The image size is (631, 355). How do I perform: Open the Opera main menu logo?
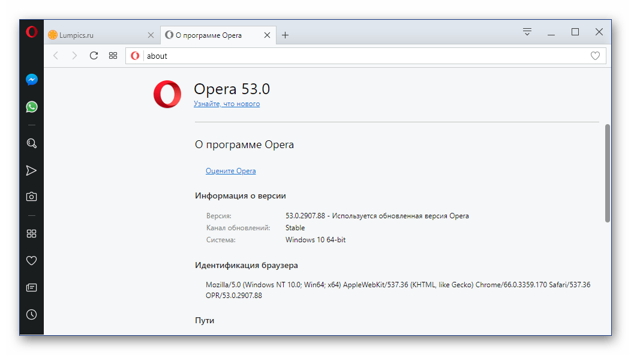click(32, 32)
